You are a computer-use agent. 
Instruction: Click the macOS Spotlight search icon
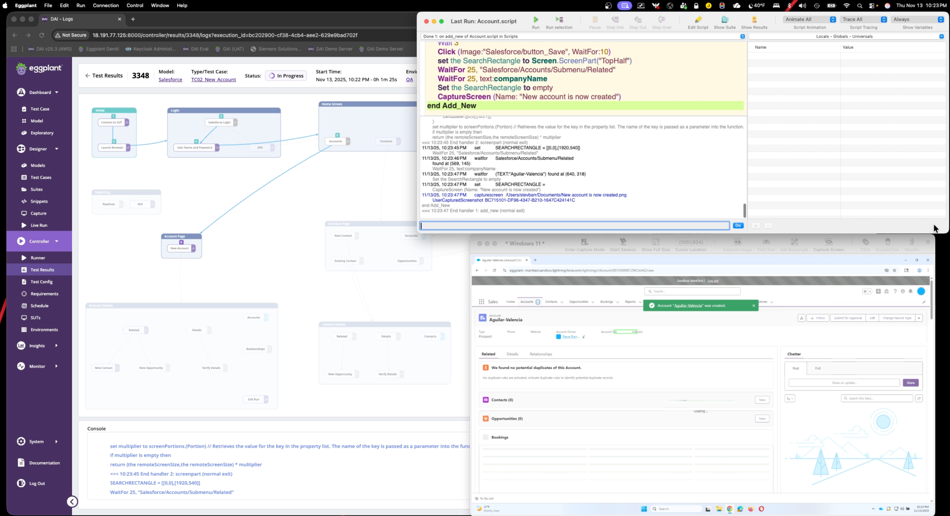point(860,5)
